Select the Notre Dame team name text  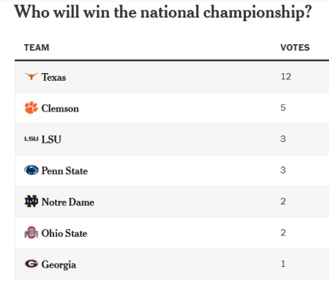[68, 202]
